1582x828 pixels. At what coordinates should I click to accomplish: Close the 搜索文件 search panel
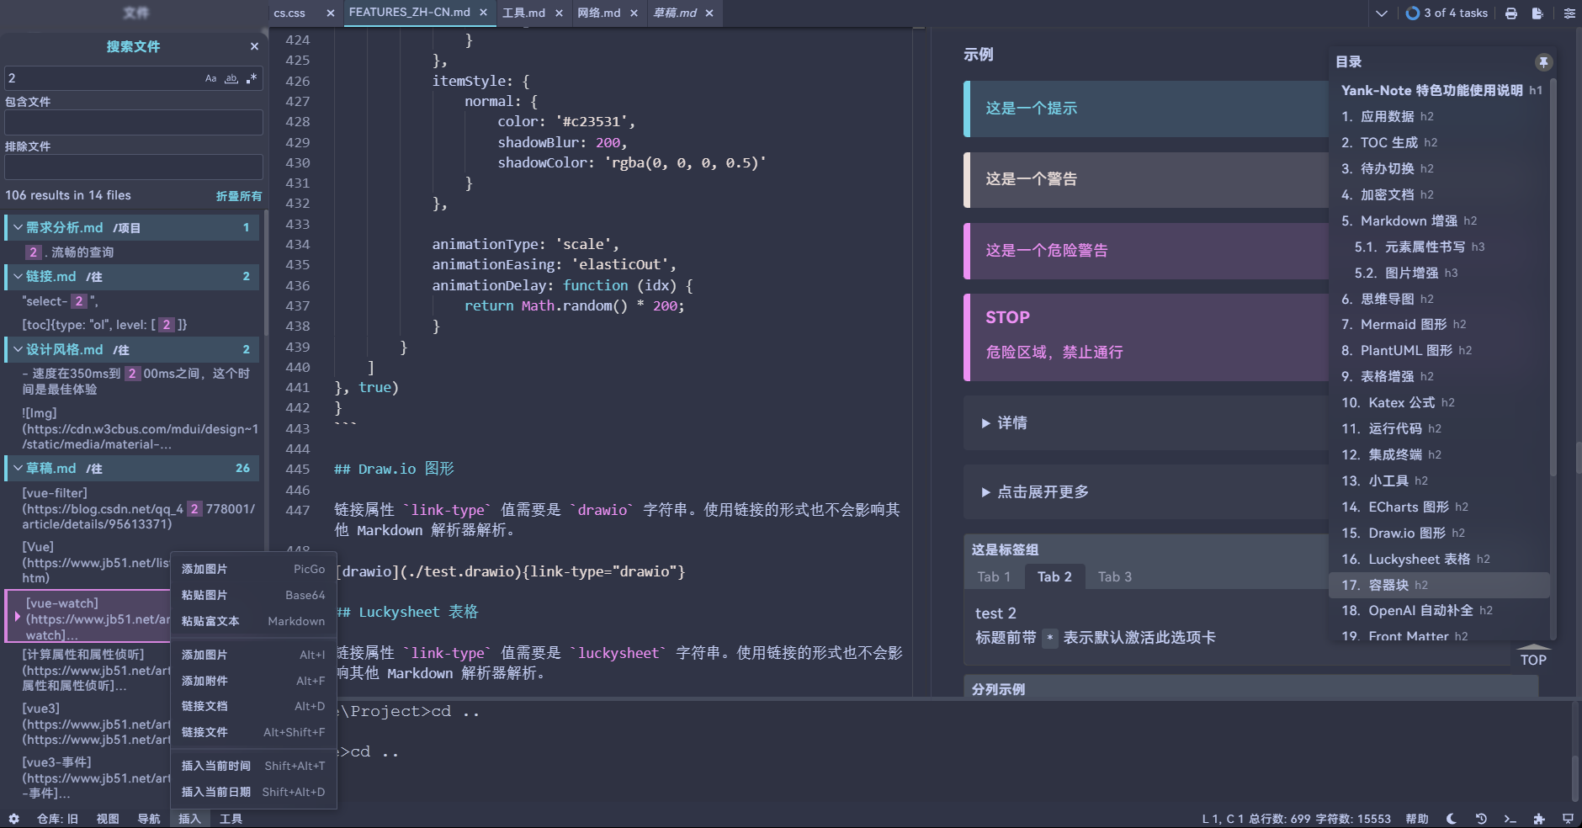(x=254, y=46)
